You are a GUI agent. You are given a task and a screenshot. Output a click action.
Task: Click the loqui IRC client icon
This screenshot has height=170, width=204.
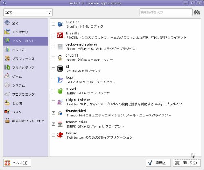tap(60, 80)
